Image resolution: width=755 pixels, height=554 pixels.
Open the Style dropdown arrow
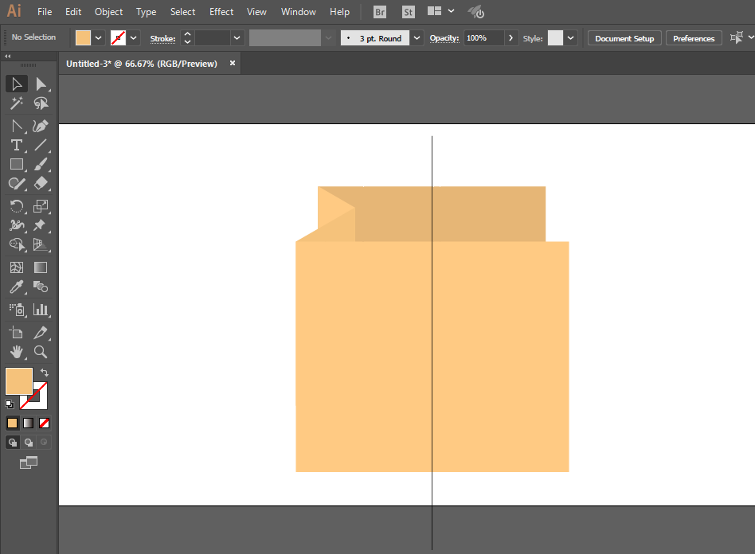(x=570, y=38)
